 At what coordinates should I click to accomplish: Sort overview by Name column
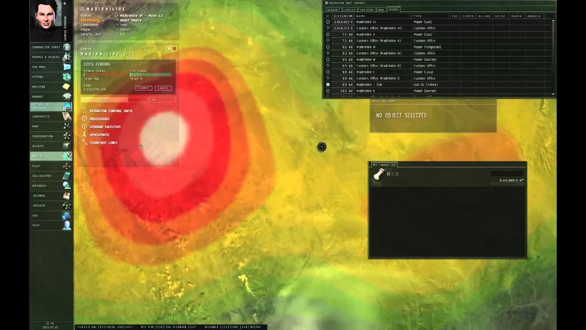[x=383, y=16]
